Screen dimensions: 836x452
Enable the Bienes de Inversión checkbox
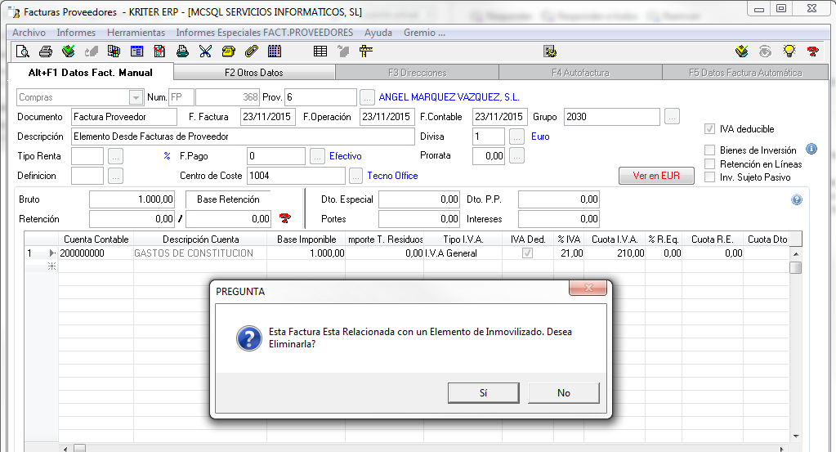[x=710, y=150]
